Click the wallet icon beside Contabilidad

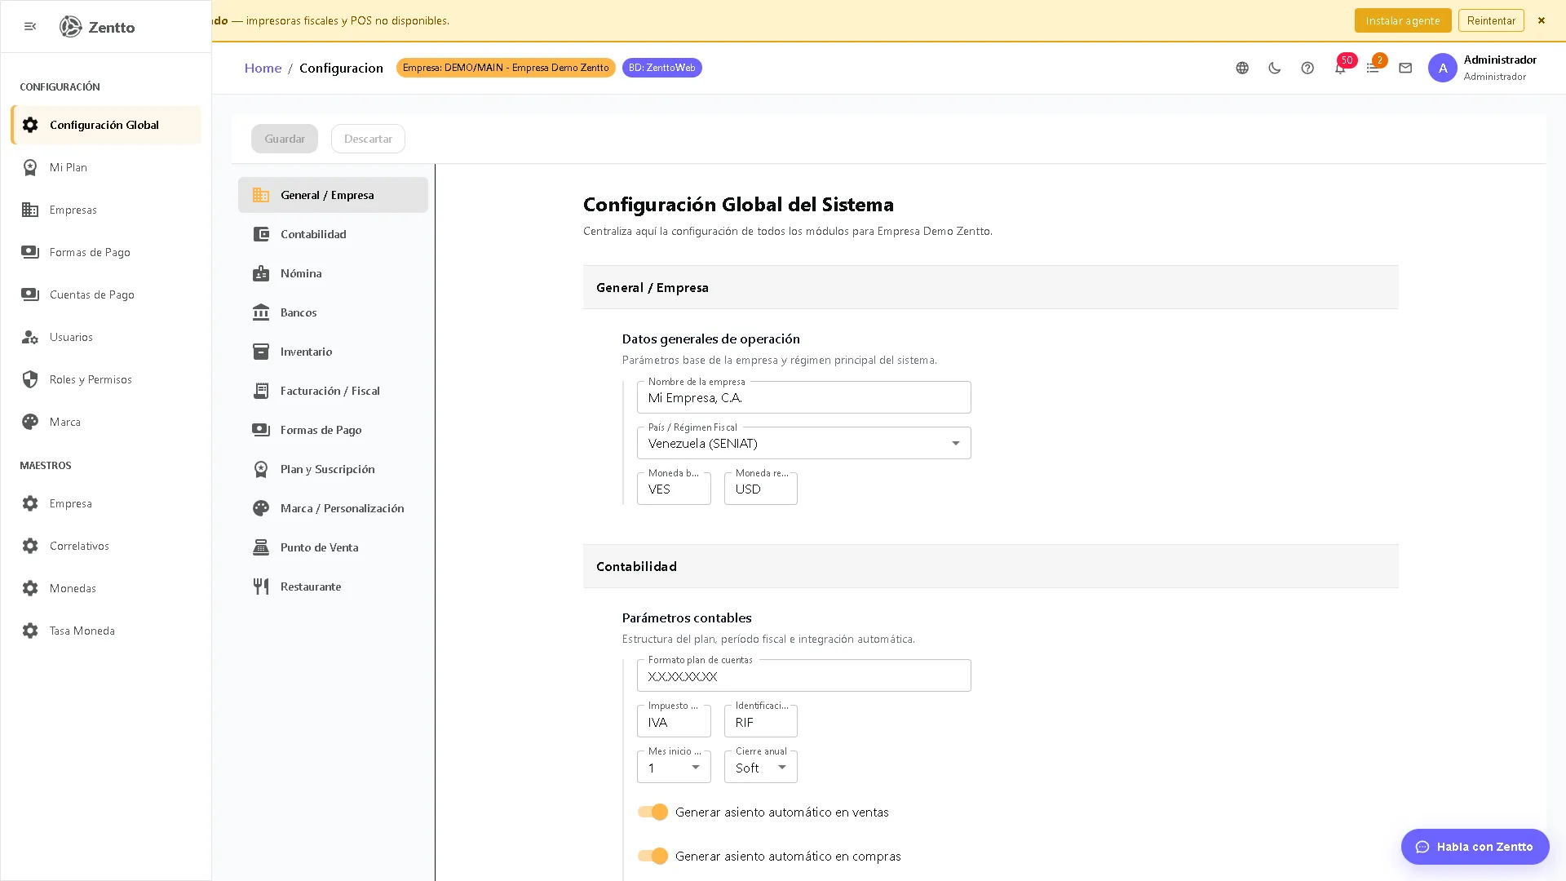pyautogui.click(x=261, y=234)
